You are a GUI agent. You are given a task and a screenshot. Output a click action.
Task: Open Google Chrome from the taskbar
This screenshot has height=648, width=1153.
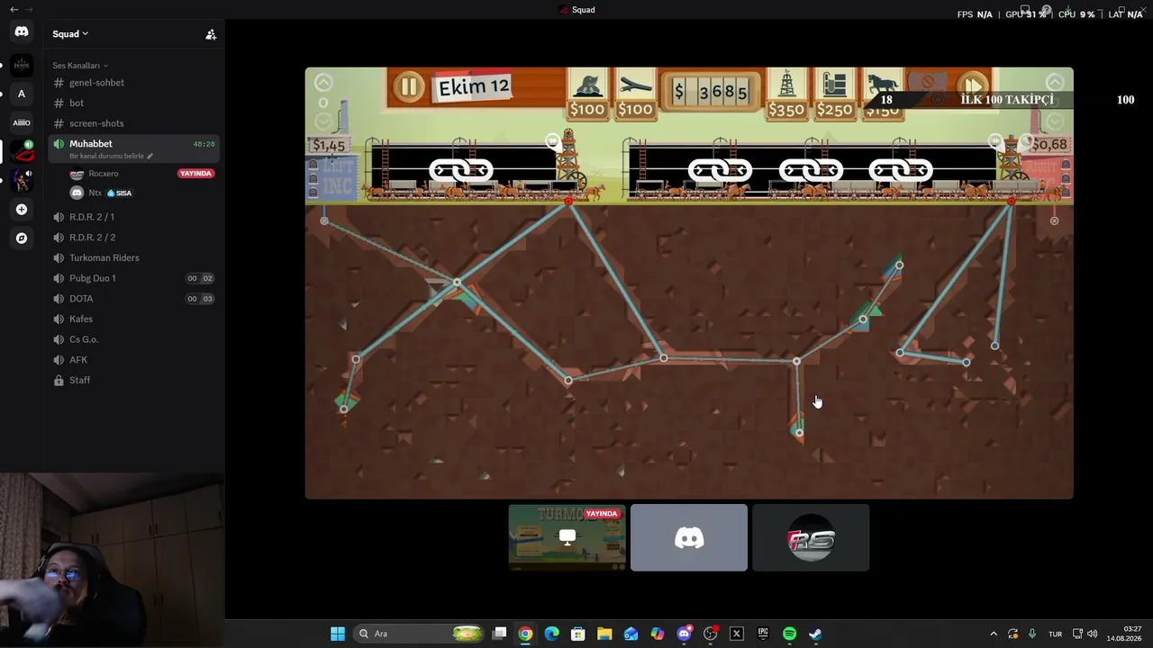525,634
